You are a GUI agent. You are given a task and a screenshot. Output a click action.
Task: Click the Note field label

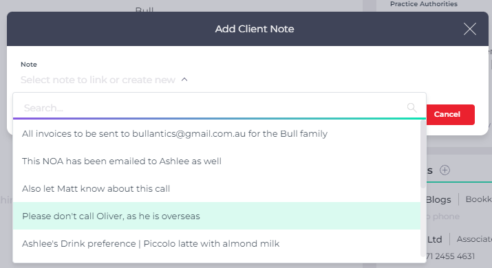point(29,65)
